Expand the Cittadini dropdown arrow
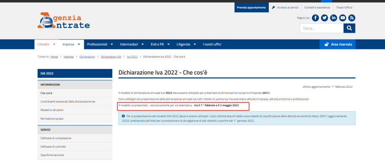The height and width of the screenshot is (162, 385). [54, 44]
